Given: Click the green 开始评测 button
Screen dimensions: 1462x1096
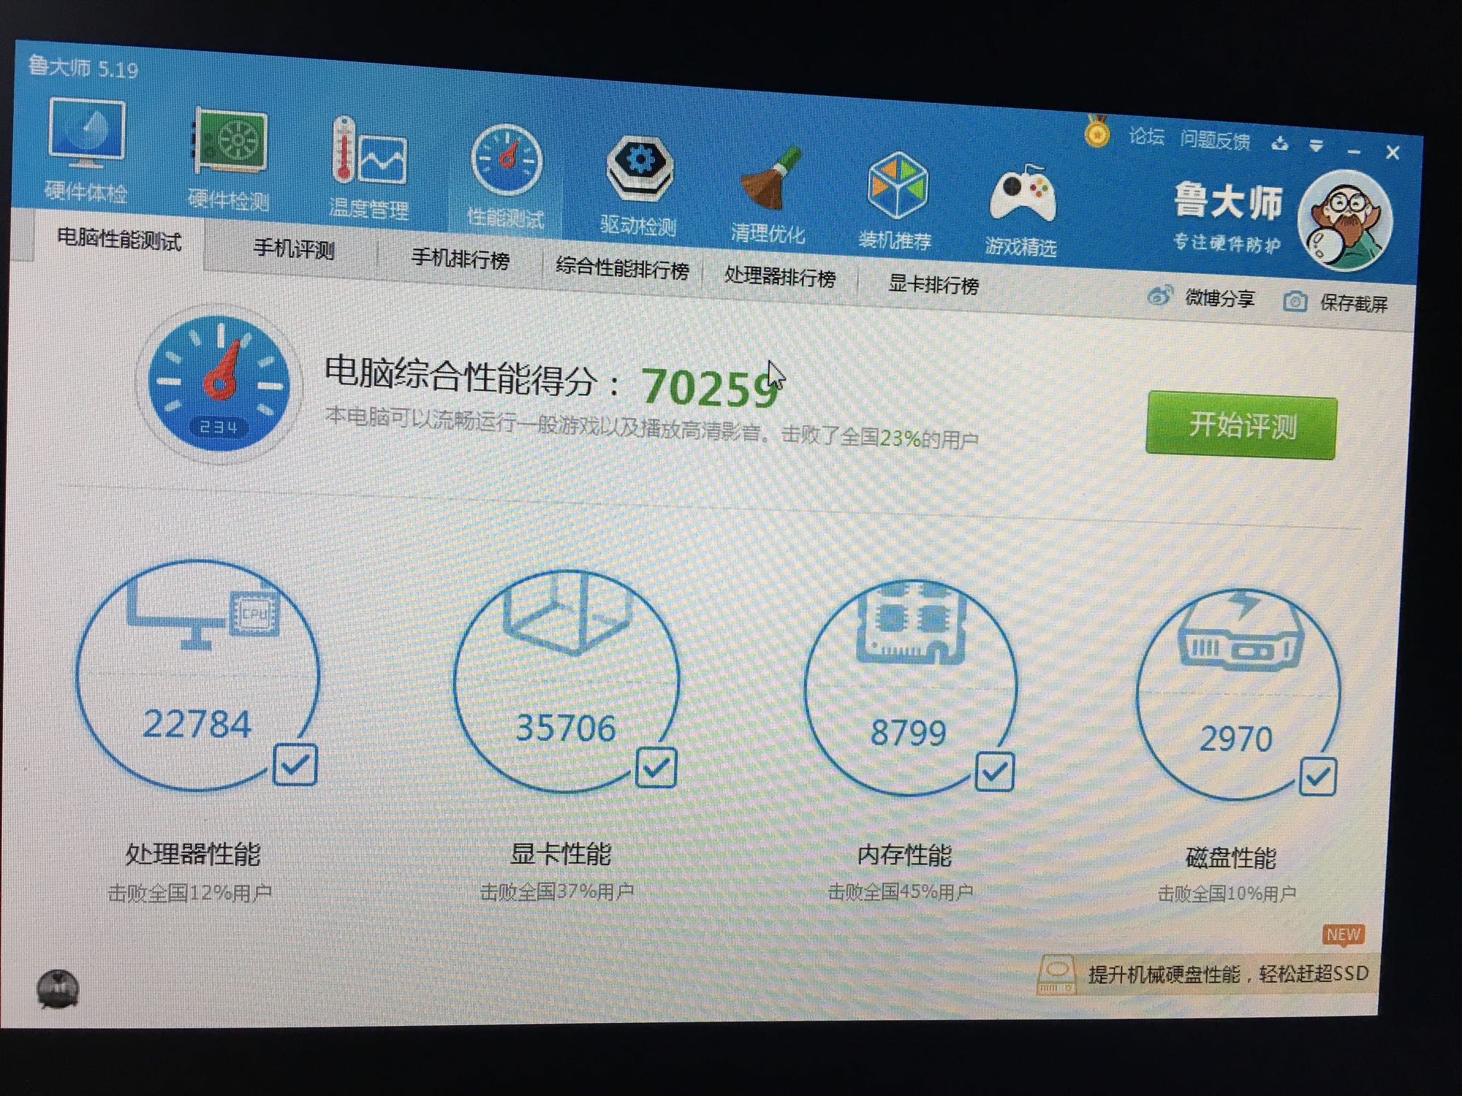Looking at the screenshot, I should 1241,425.
